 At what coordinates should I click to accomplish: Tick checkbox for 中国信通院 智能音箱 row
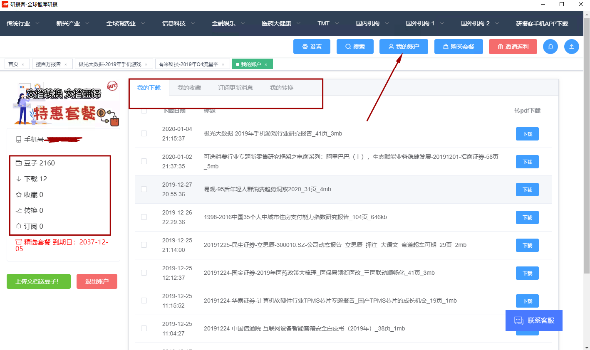(144, 328)
